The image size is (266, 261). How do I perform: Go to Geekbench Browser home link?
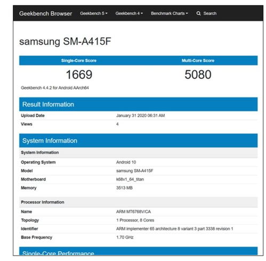point(45,13)
